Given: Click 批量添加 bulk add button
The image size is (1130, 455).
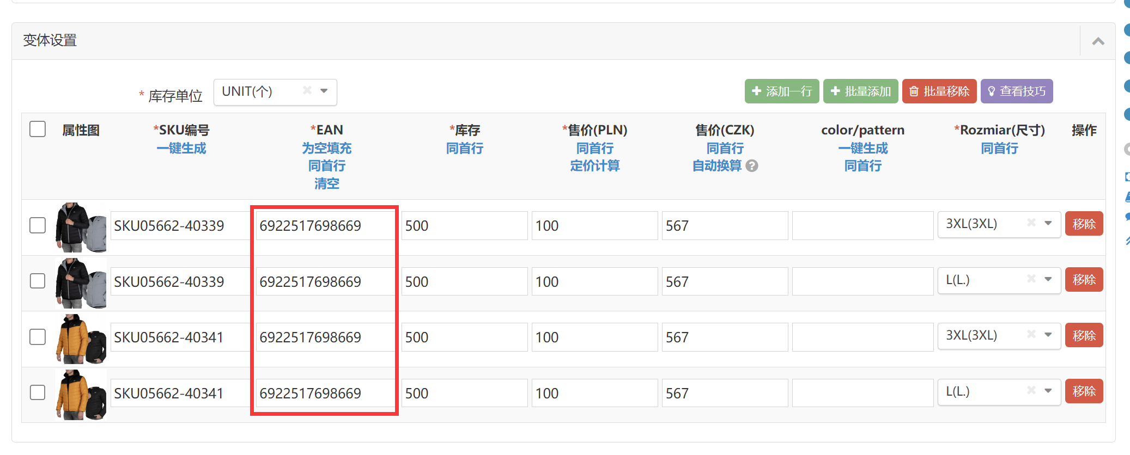Looking at the screenshot, I should click(860, 91).
